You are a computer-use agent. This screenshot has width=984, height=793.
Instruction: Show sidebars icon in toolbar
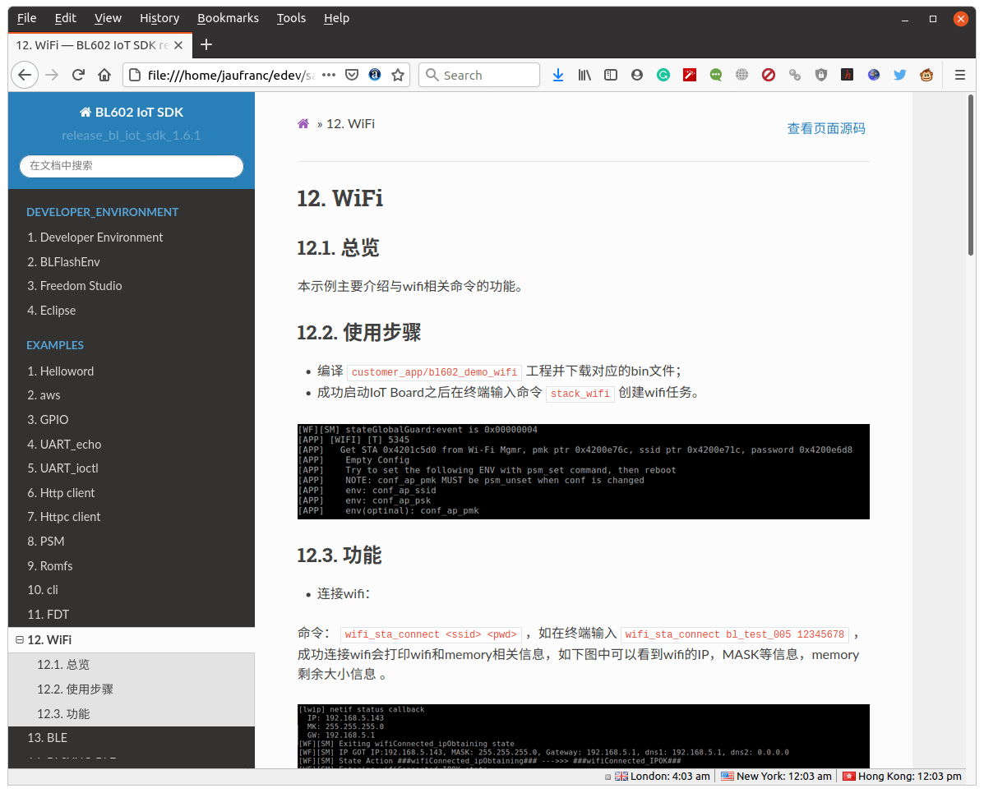click(x=611, y=76)
